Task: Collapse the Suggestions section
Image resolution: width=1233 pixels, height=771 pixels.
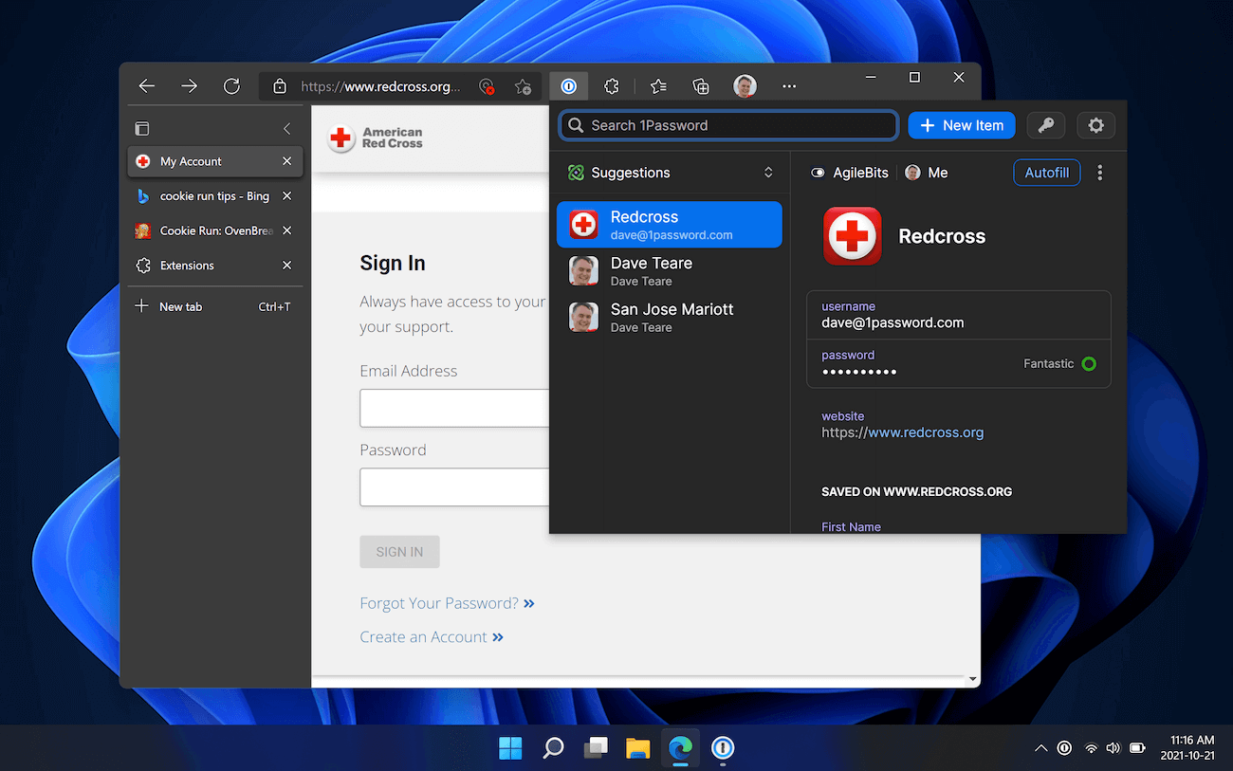Action: point(768,173)
